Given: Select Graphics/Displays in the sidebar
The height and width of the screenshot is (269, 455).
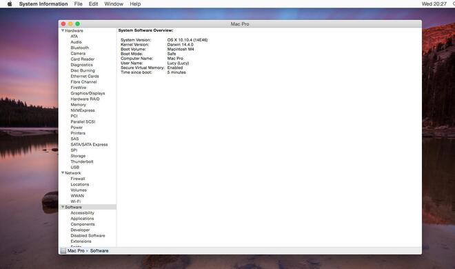Looking at the screenshot, I should coord(88,93).
